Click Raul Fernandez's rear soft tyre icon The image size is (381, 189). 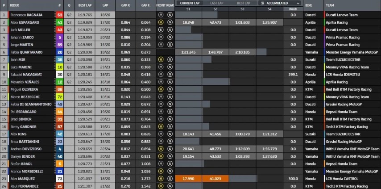(x=170, y=186)
